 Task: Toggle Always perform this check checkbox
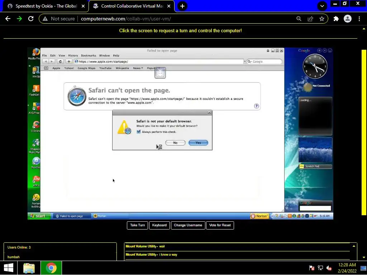point(139,132)
